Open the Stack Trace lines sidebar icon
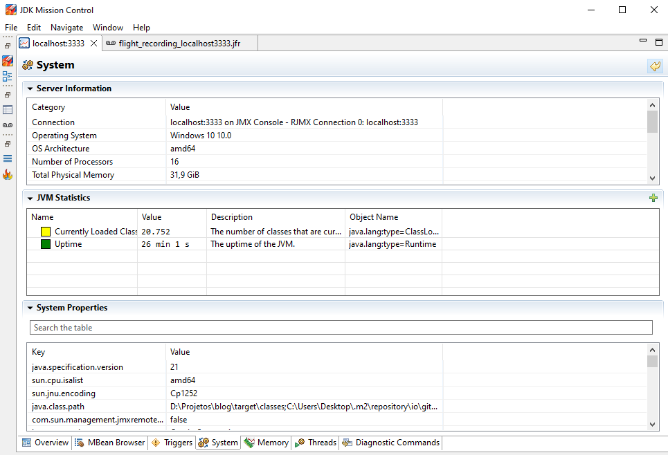668x455 pixels. [8, 158]
